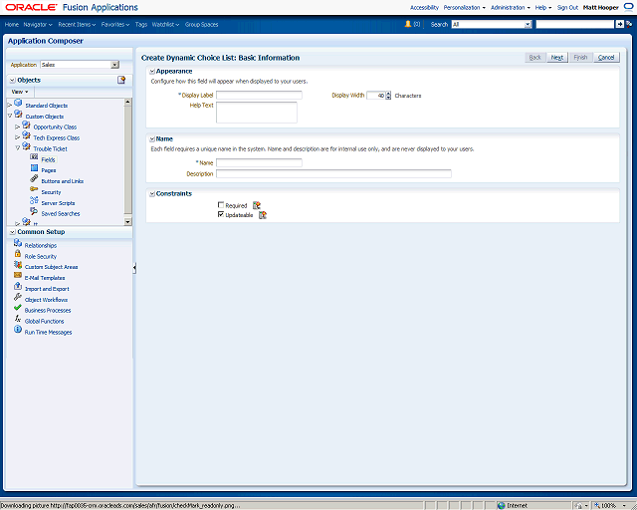Open the Group Spaces link
This screenshot has height=510, width=637.
click(x=201, y=24)
